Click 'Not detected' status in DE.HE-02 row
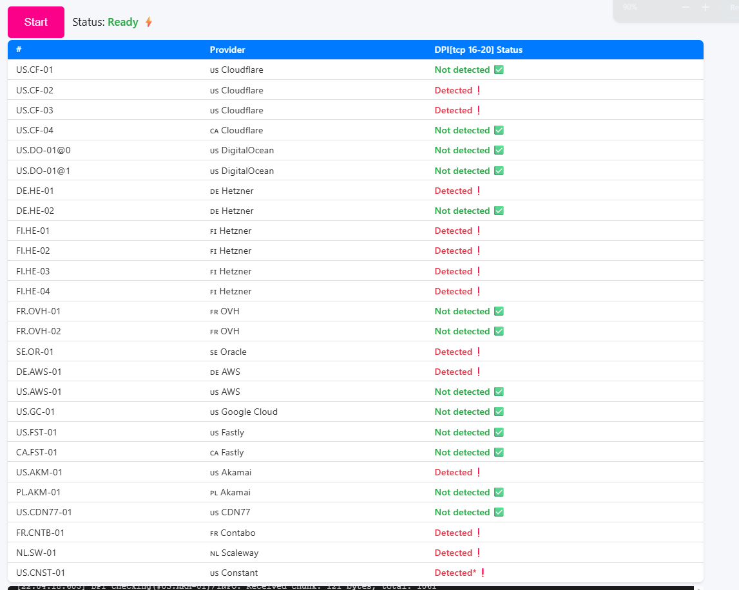This screenshot has width=739, height=590. 463,211
